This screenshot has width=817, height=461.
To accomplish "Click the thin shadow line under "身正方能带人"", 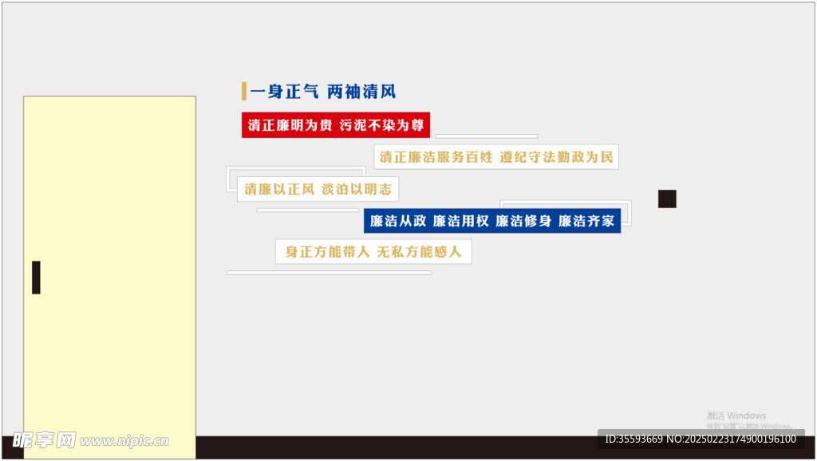I will coord(330,271).
